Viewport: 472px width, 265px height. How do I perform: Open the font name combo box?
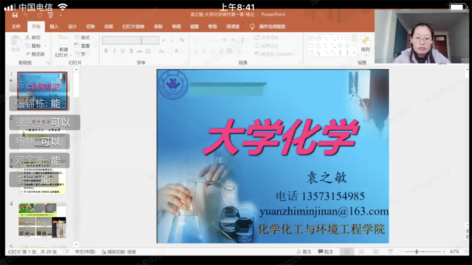[x=122, y=41]
